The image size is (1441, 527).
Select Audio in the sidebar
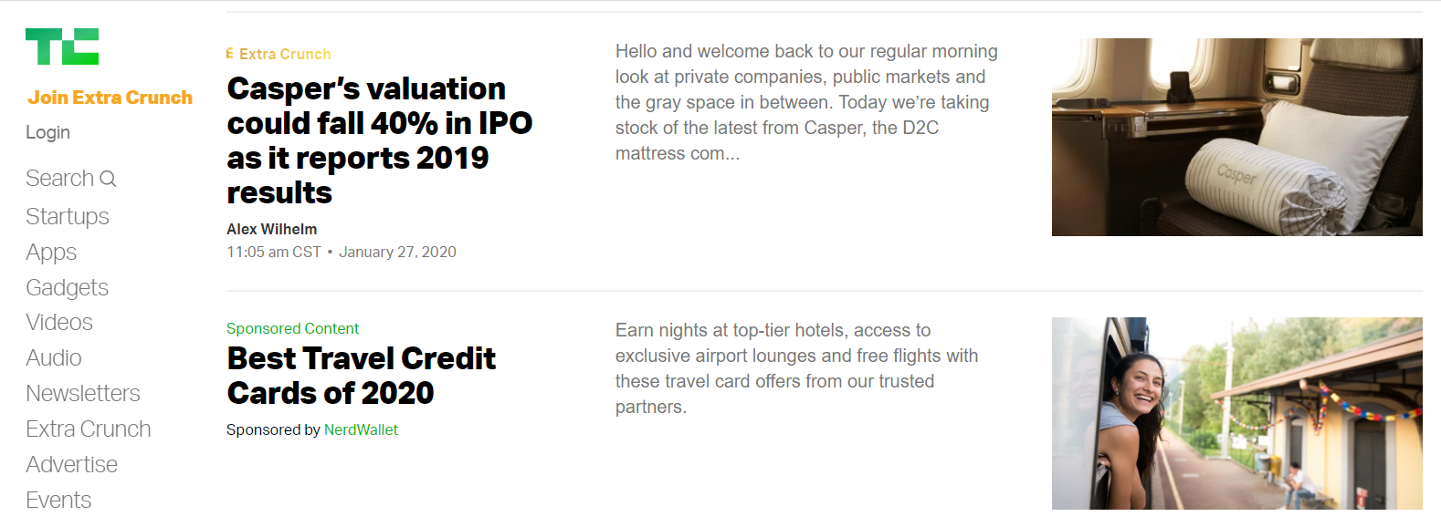[x=54, y=357]
